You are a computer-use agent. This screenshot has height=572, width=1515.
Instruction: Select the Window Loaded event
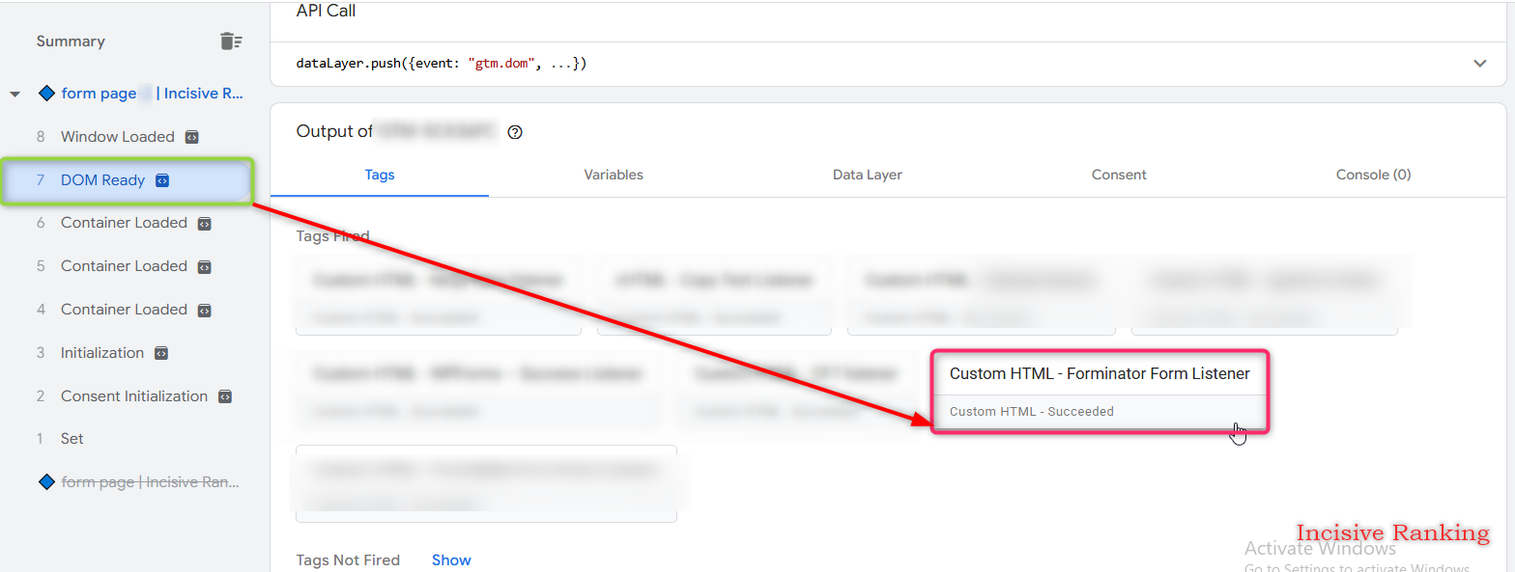tap(118, 137)
